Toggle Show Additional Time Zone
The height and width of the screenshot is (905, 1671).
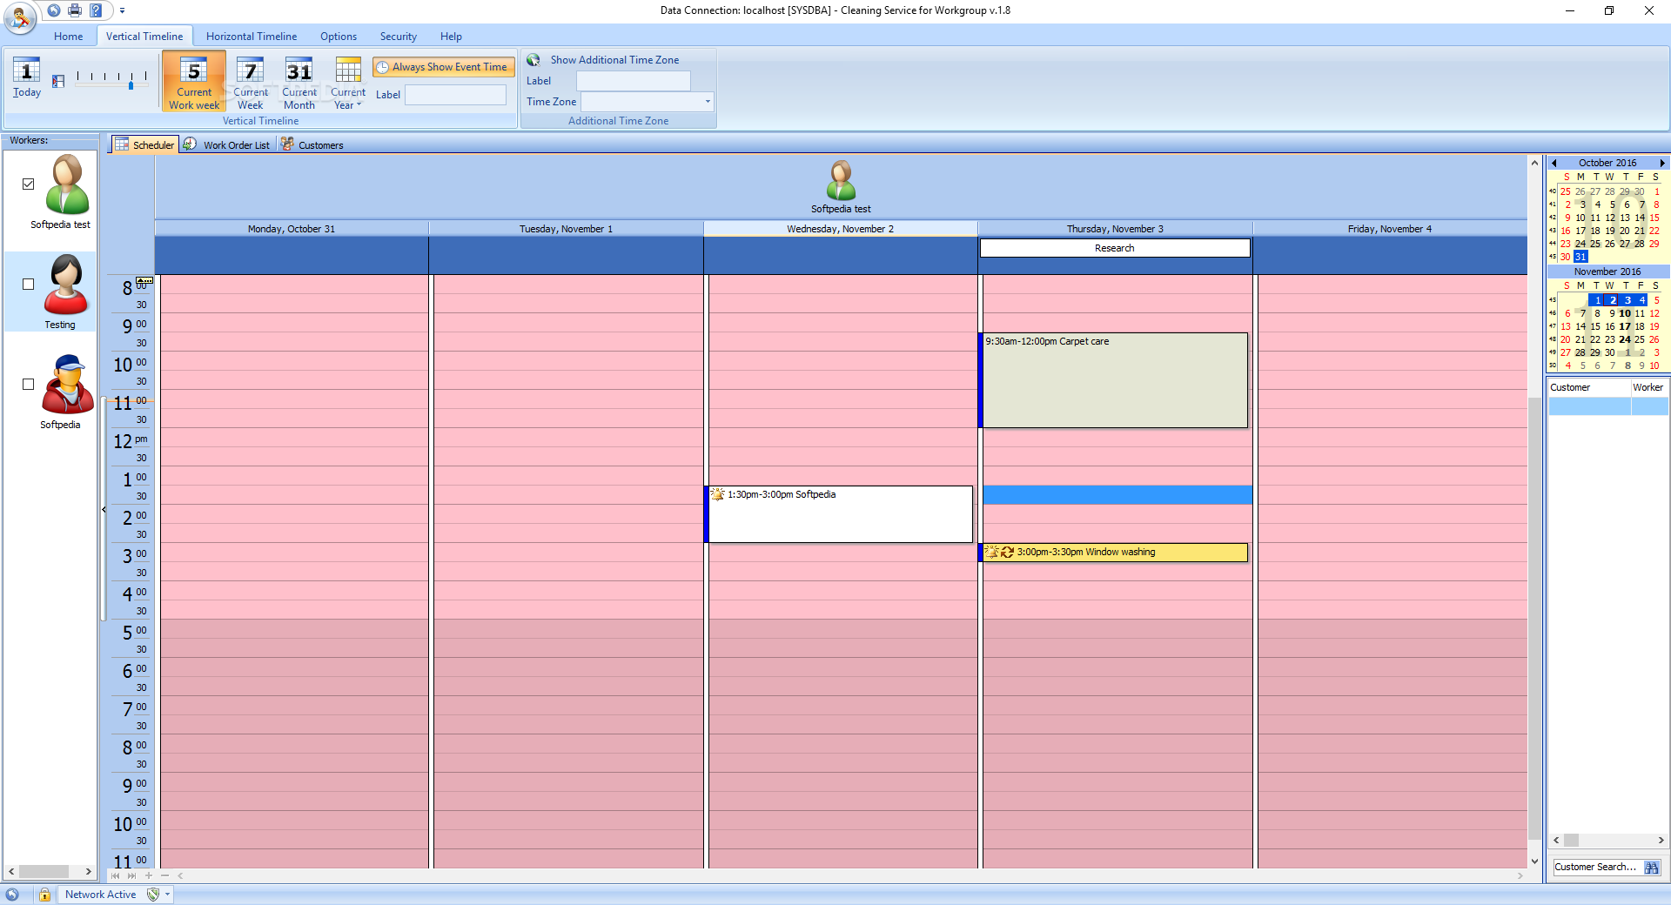(604, 60)
